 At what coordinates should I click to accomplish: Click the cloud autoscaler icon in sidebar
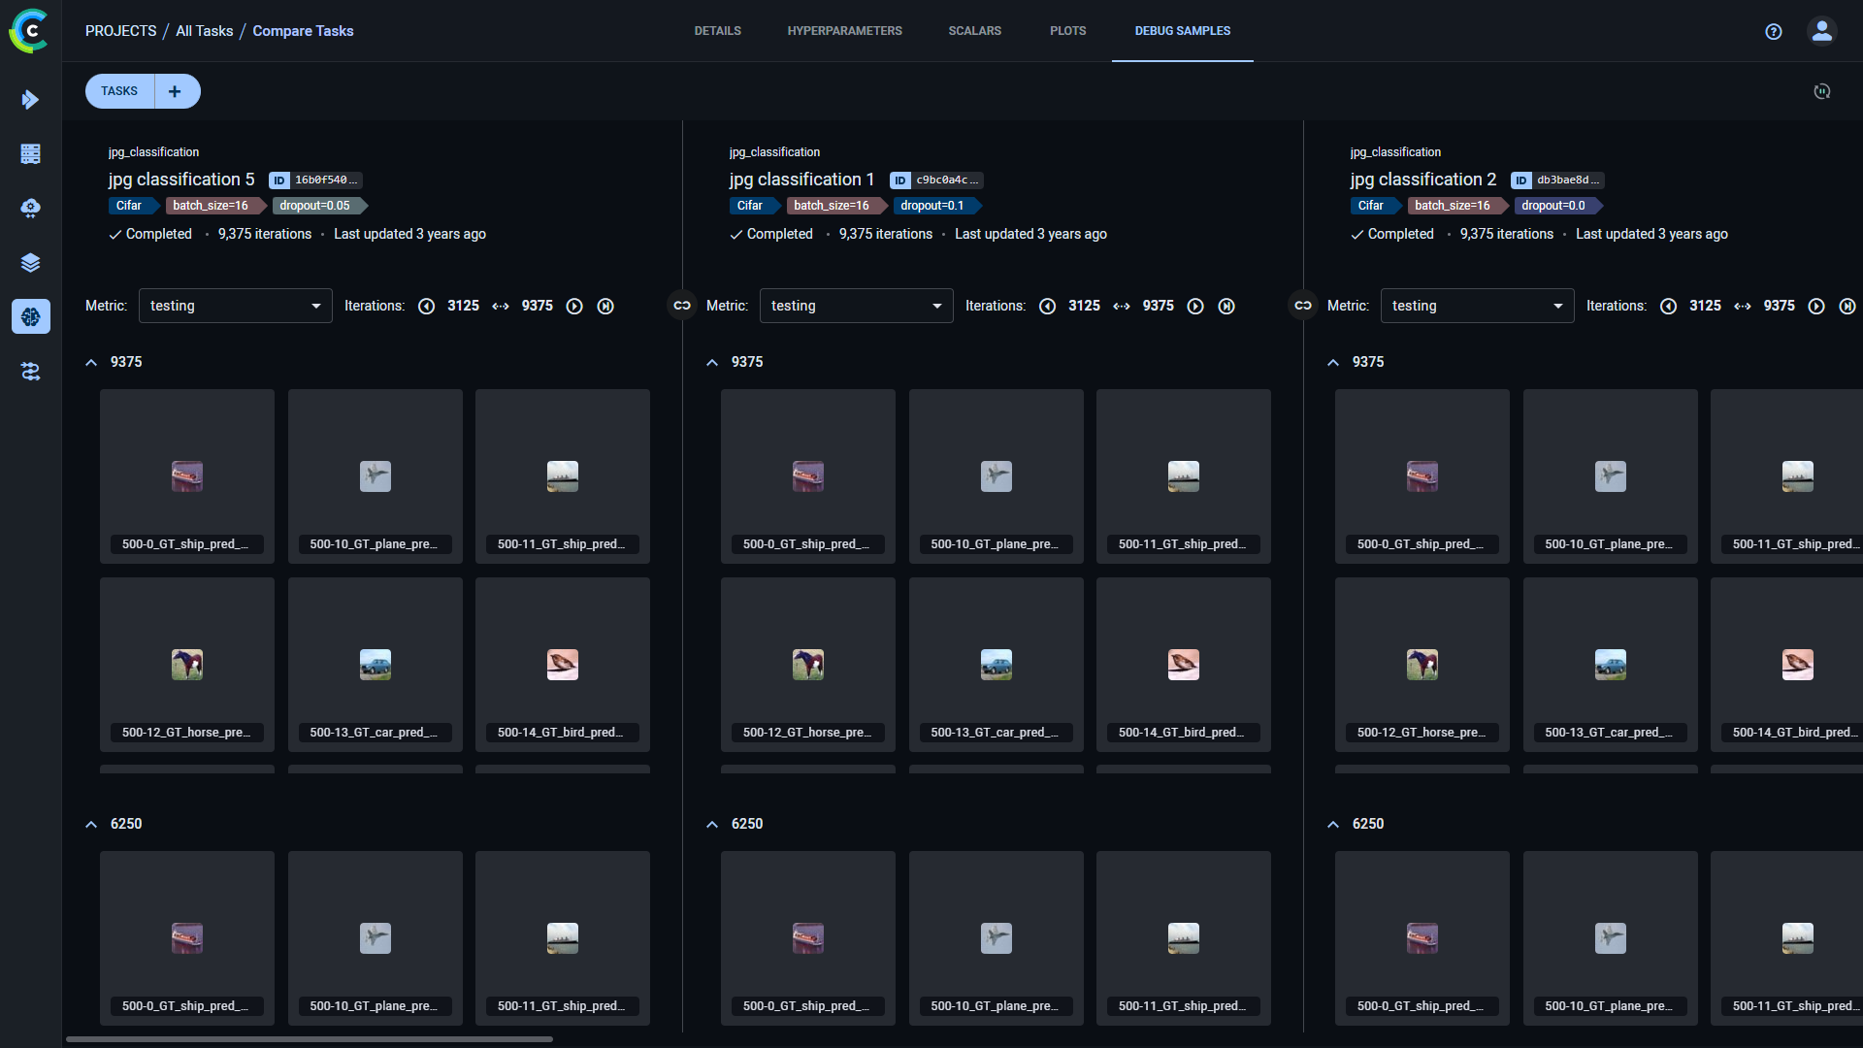[x=31, y=208]
